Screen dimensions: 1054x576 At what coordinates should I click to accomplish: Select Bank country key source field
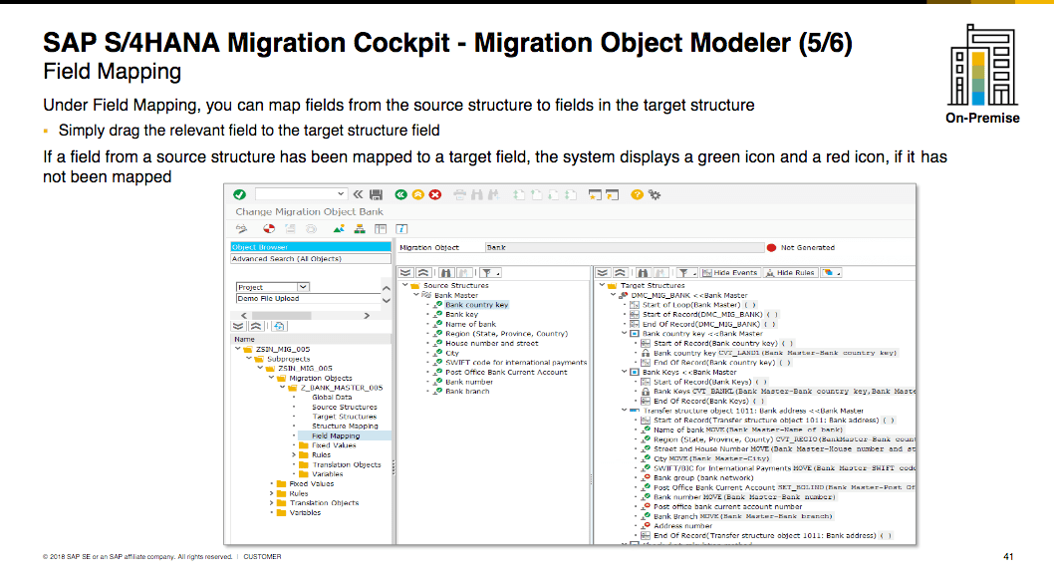pyautogui.click(x=476, y=305)
